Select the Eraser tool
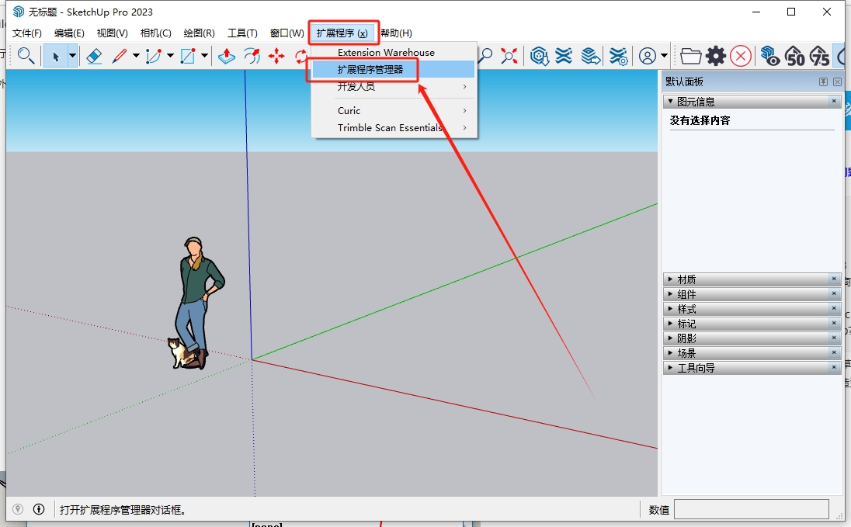Image resolution: width=851 pixels, height=527 pixels. click(94, 56)
